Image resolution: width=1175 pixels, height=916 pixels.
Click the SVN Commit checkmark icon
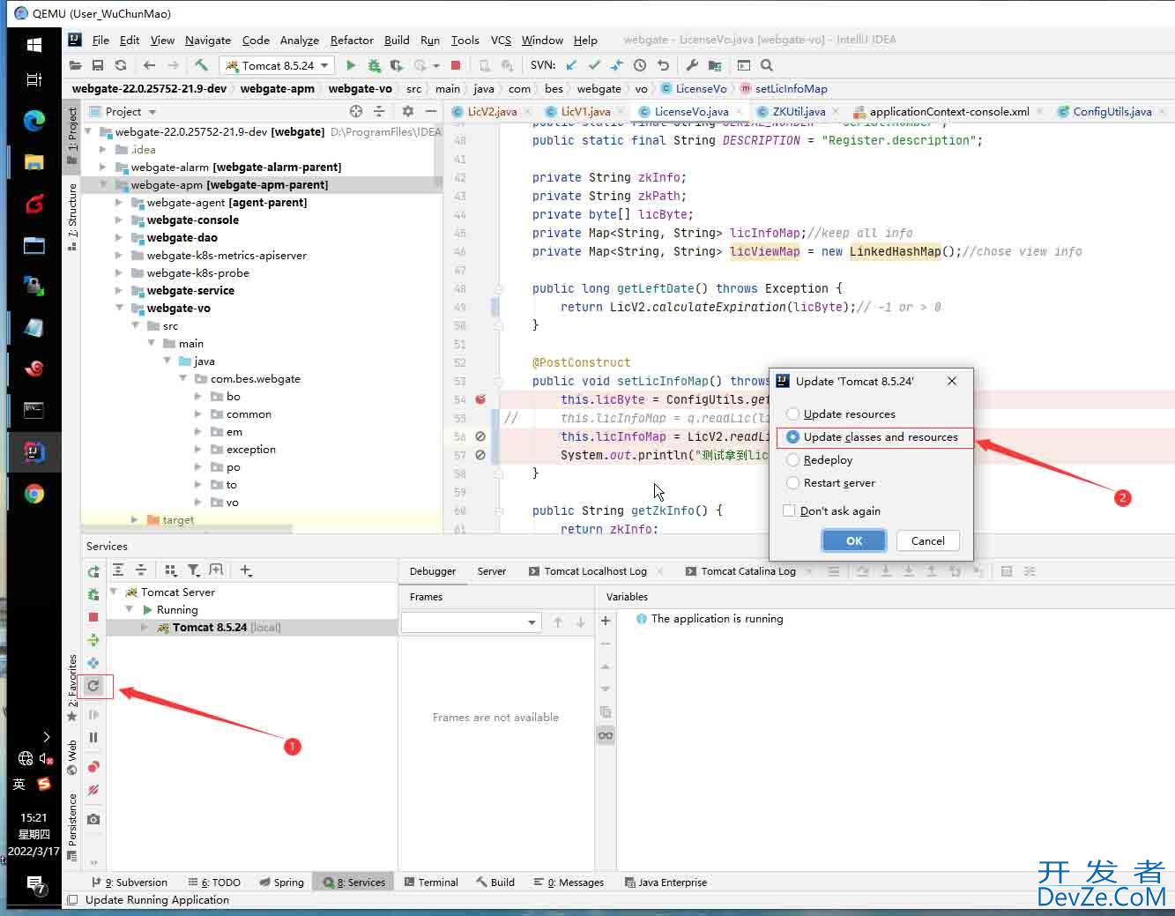(x=594, y=65)
